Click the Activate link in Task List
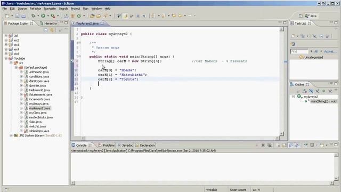Image resolution: width=341 pixels, height=192 pixels. point(330,52)
